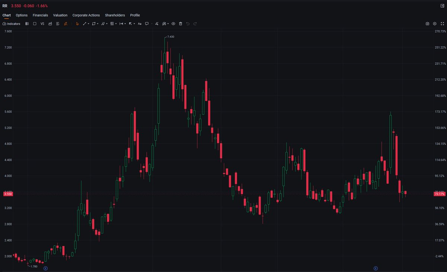Image resolution: width=447 pixels, height=272 pixels.
Task: Enter fullscreen chart mode
Action: [x=442, y=24]
